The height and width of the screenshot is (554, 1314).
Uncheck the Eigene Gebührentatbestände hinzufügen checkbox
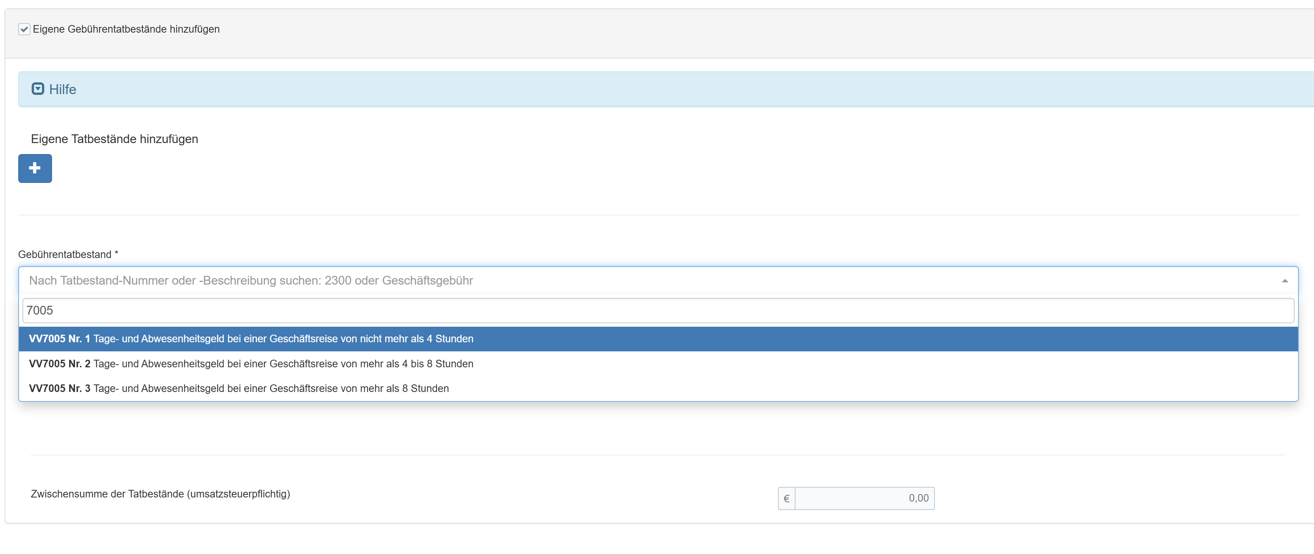pos(24,30)
